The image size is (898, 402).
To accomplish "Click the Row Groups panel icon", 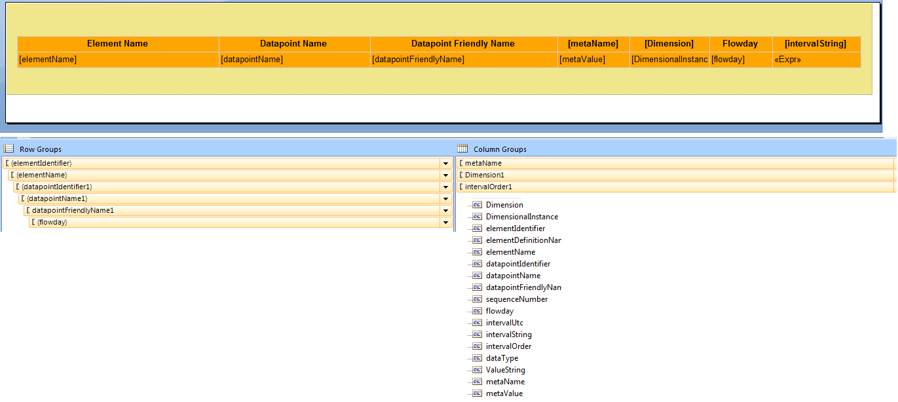I will pos(9,149).
